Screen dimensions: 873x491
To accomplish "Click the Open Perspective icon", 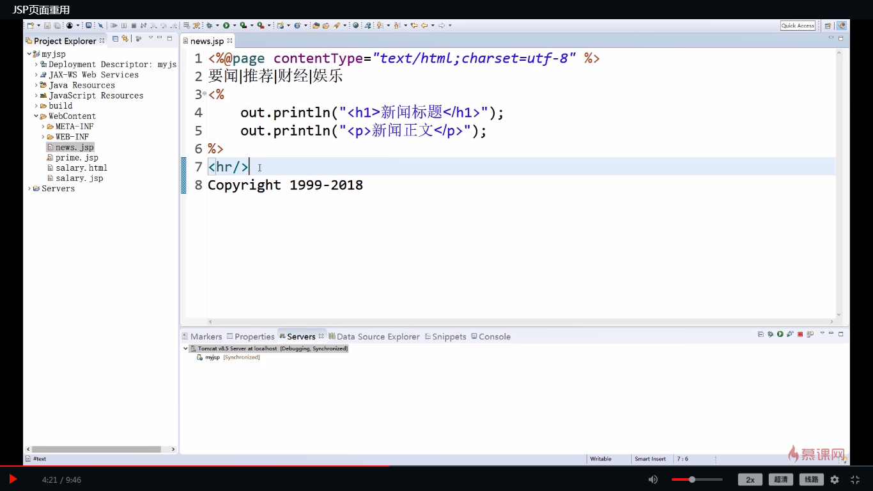I will coord(828,26).
